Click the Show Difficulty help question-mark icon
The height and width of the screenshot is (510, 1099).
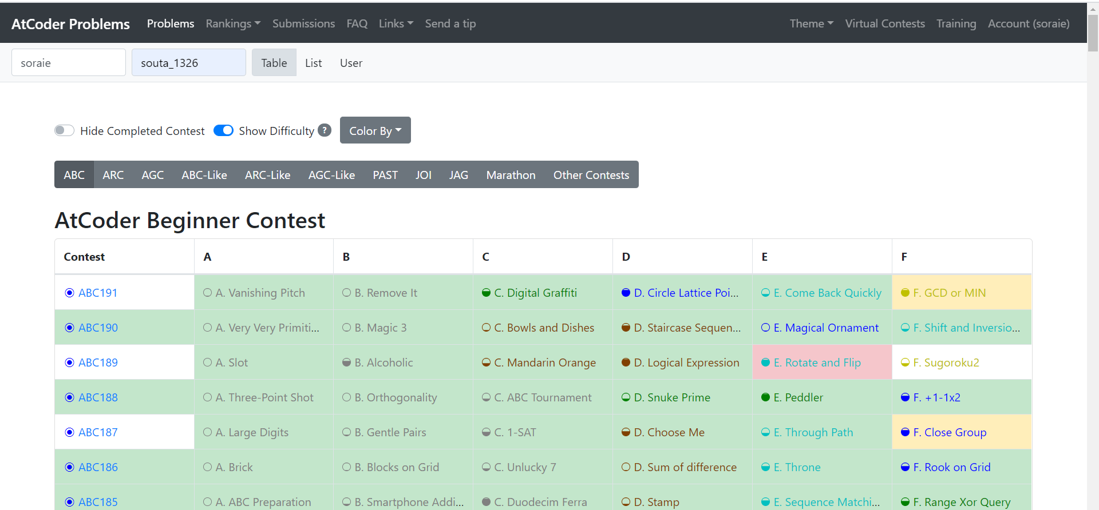(325, 130)
